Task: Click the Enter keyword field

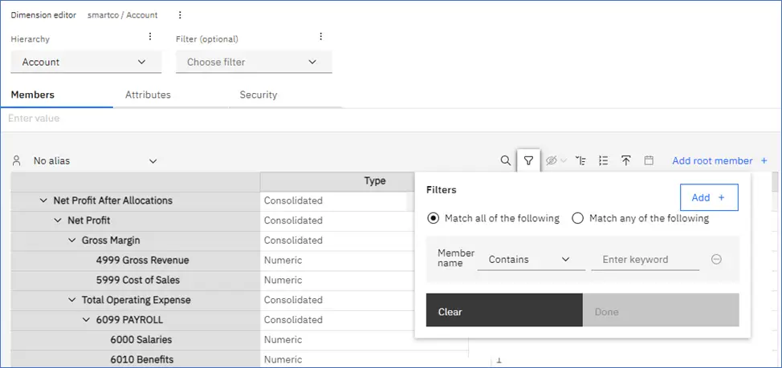Action: point(646,260)
